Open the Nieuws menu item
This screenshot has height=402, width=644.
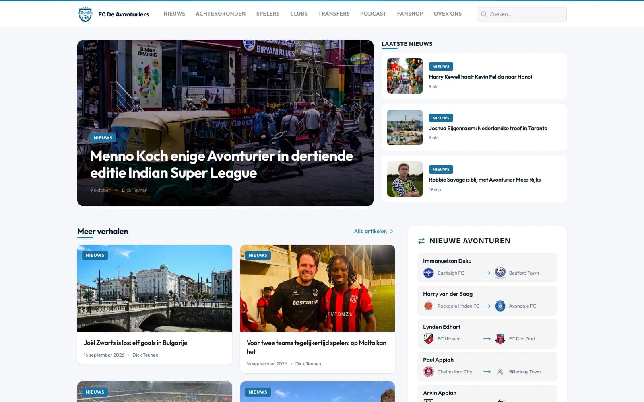[174, 14]
